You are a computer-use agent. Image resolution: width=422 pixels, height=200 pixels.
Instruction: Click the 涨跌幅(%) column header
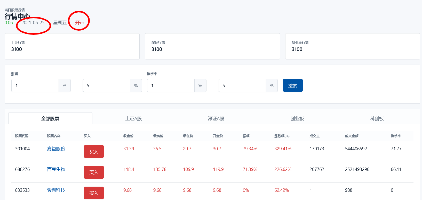(x=282, y=136)
